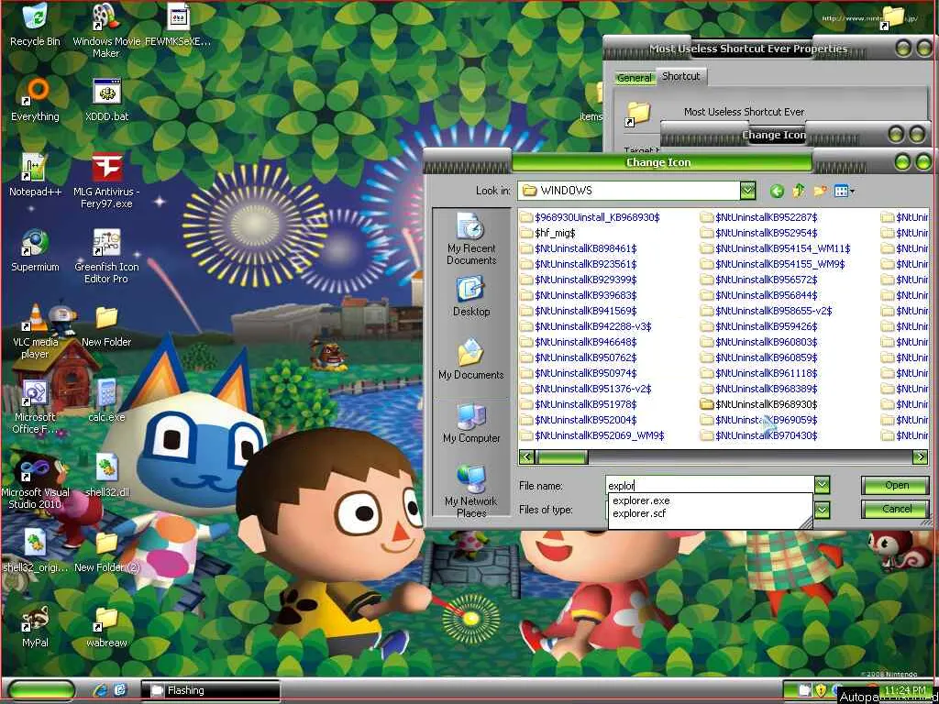Switch to the General tab

tap(635, 77)
